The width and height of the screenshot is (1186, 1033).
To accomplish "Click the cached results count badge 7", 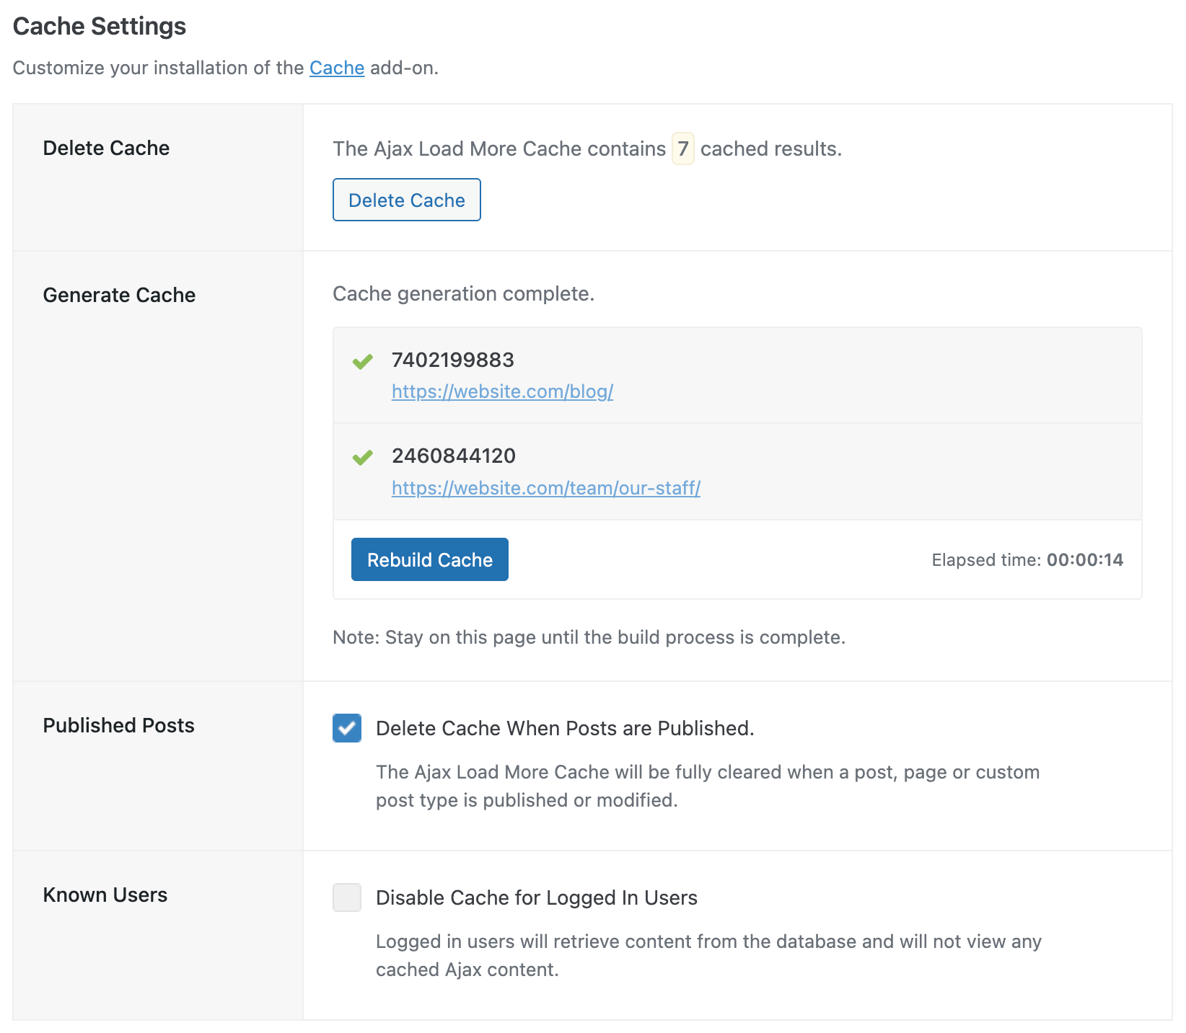I will tap(682, 148).
